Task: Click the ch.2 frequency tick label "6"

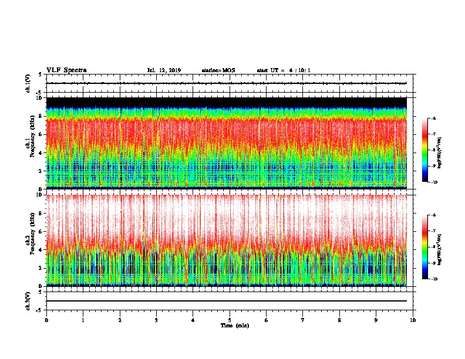Action: [40, 232]
